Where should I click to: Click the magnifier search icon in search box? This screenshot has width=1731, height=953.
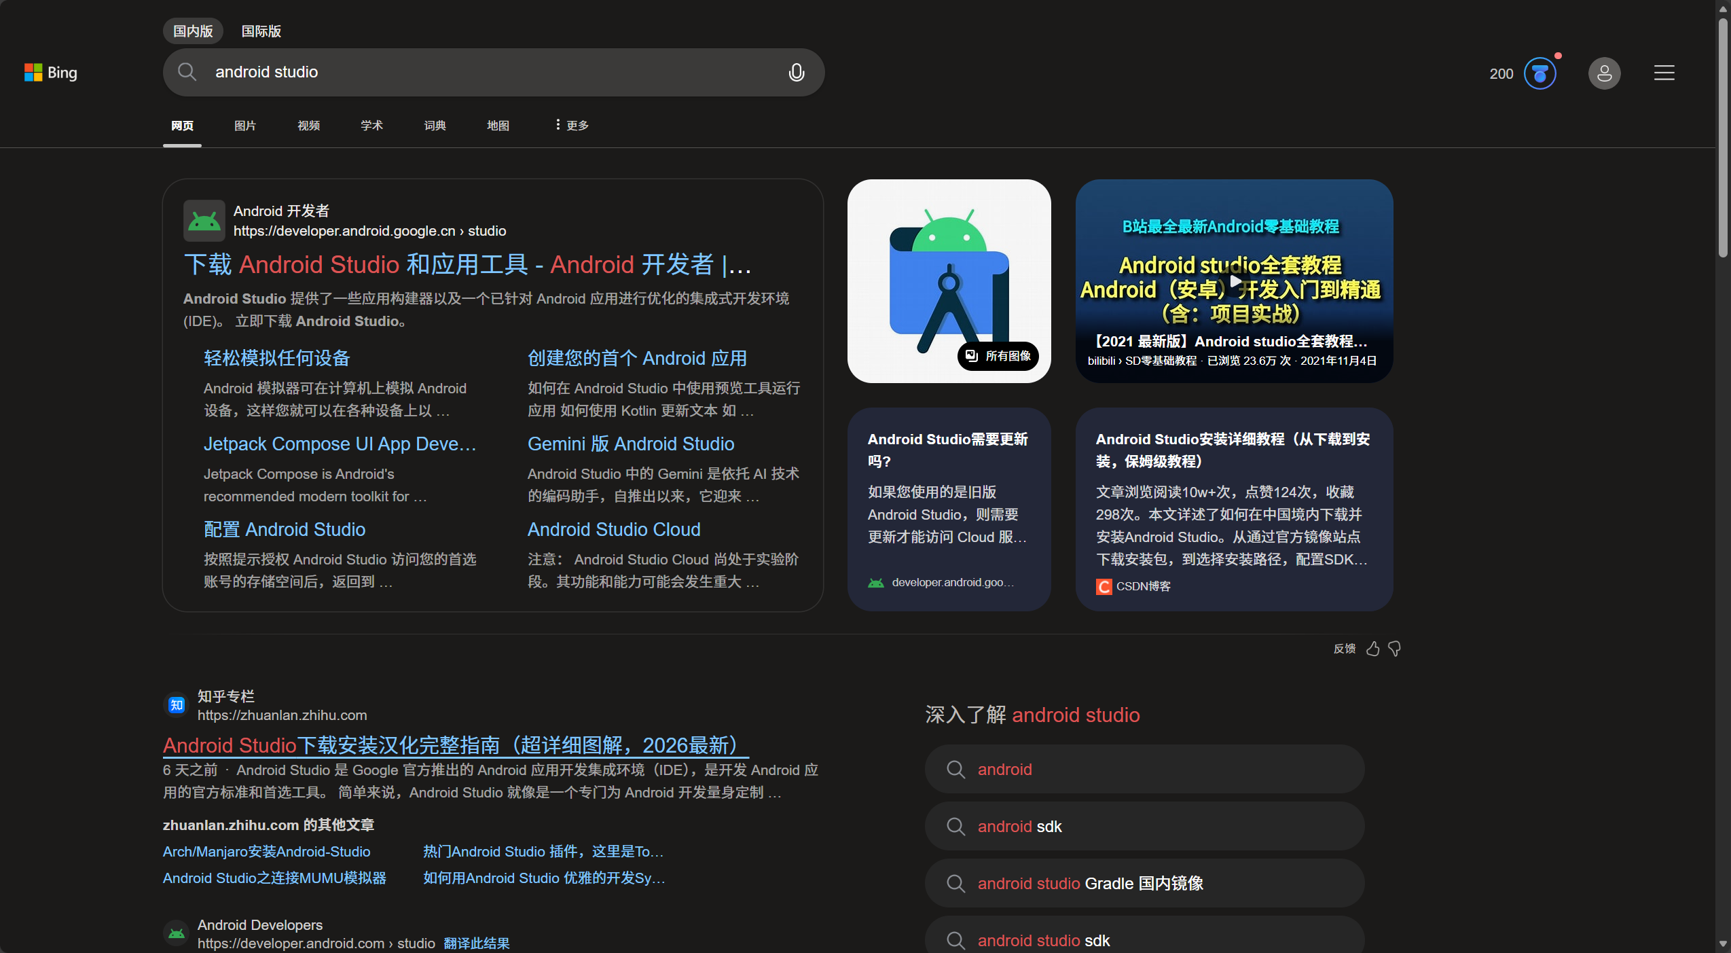[x=187, y=72]
